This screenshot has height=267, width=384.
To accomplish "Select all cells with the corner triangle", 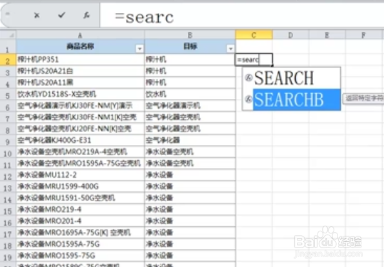I will [11, 36].
